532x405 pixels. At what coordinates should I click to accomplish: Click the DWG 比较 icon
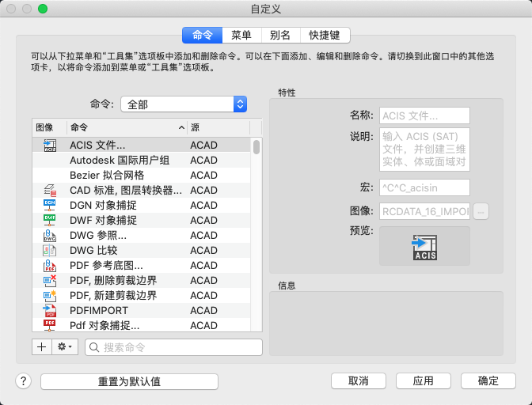click(50, 250)
